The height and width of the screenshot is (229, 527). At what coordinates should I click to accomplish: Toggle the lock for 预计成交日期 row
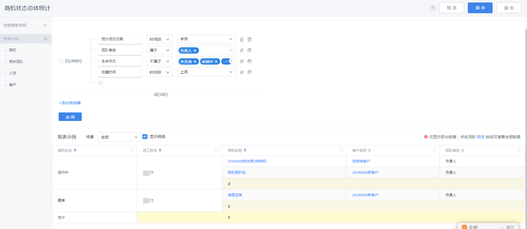[242, 39]
